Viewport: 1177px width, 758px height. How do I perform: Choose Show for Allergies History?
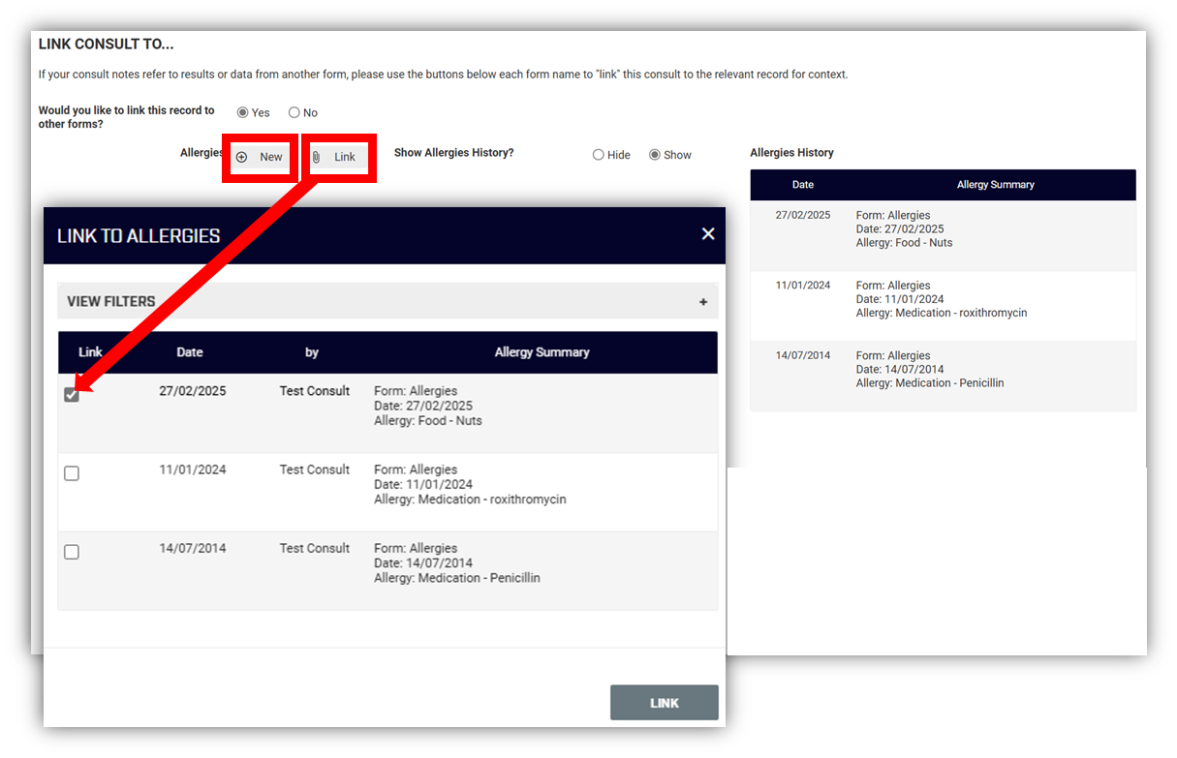click(655, 155)
